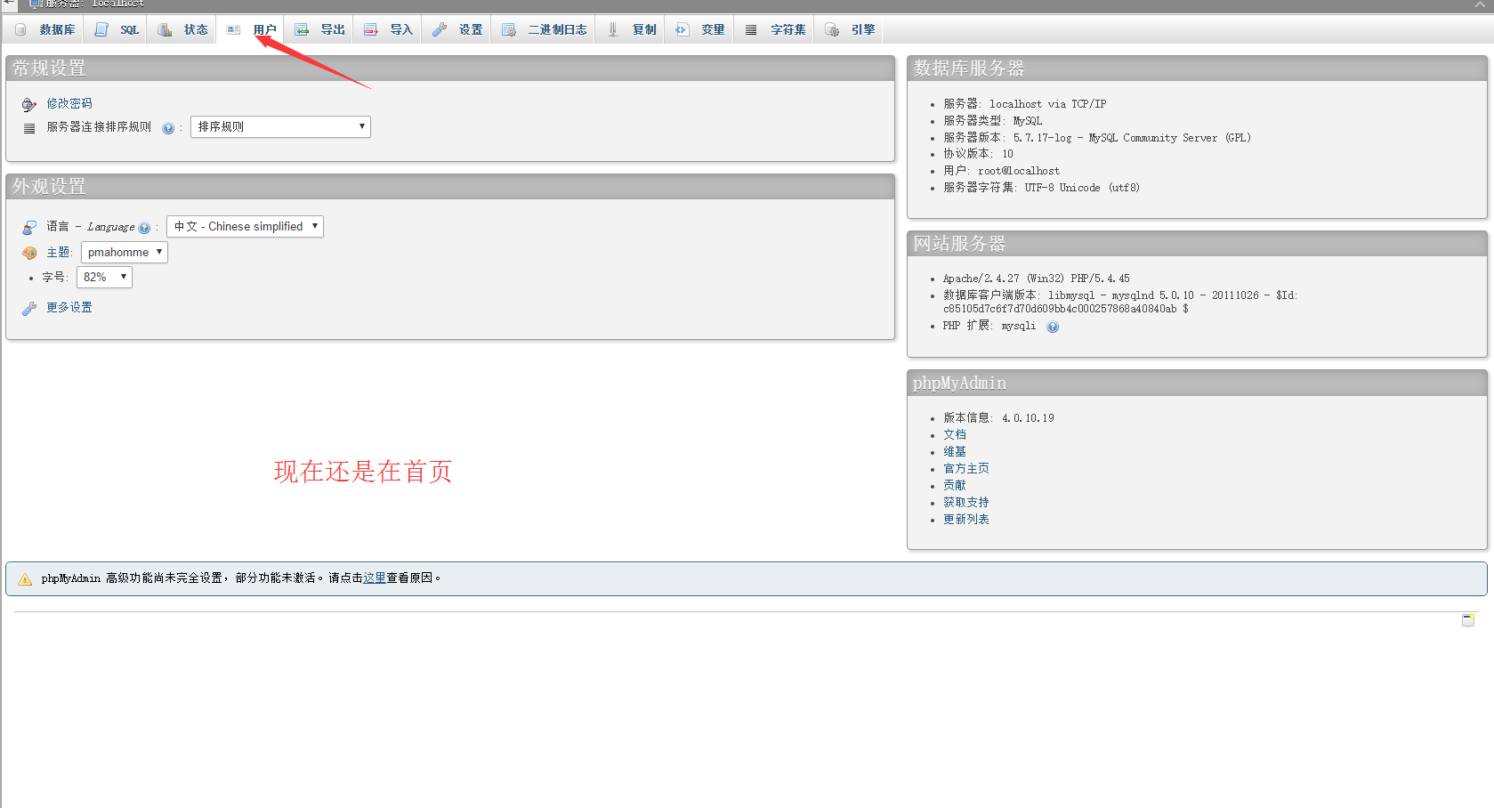The image size is (1494, 808).
Task: Click 服务器版本 5.7.17-log line
Action: click(1097, 138)
